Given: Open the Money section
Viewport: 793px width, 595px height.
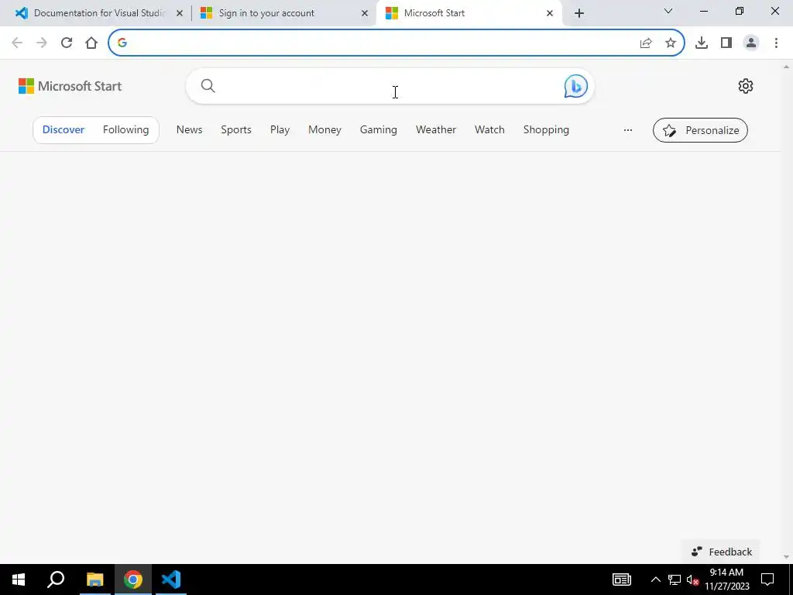Looking at the screenshot, I should 324,129.
